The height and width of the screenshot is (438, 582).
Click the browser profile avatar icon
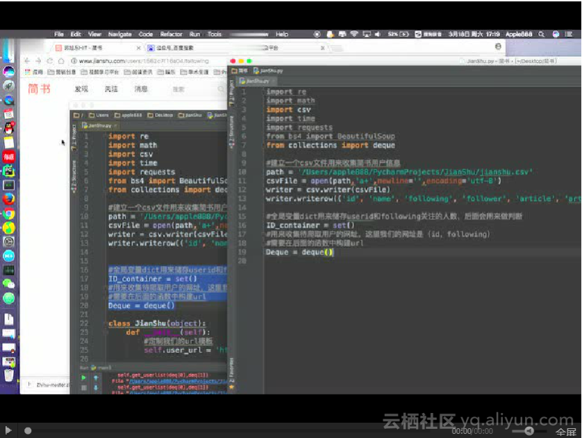click(x=498, y=47)
